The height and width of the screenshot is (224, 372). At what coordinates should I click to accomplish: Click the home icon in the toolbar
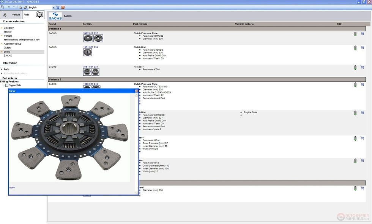pyautogui.click(x=2, y=7)
